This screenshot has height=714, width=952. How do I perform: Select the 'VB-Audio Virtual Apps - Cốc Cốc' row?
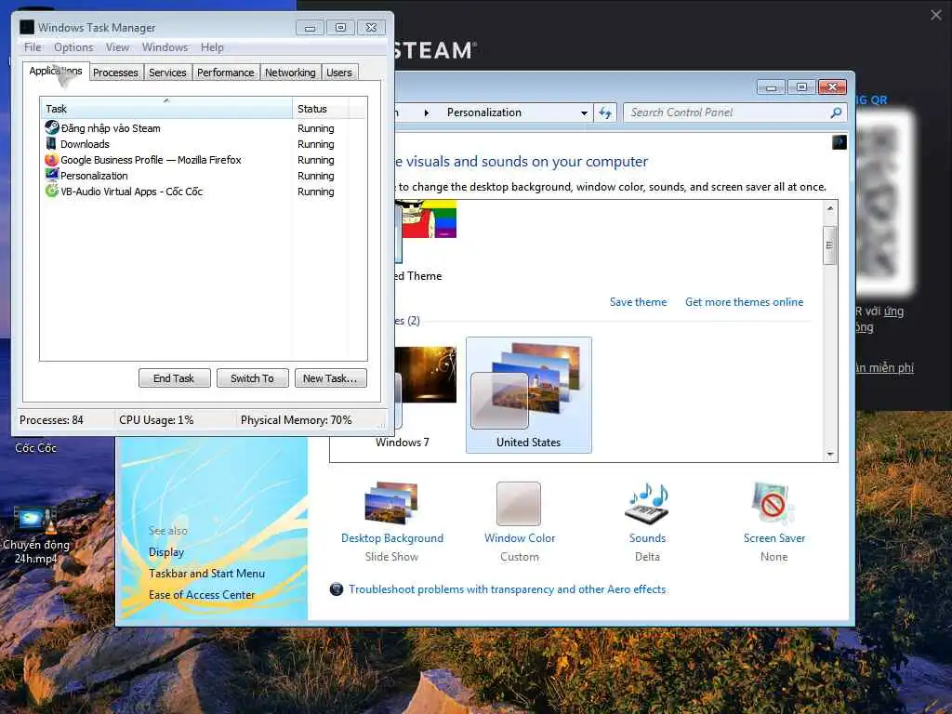204,192
